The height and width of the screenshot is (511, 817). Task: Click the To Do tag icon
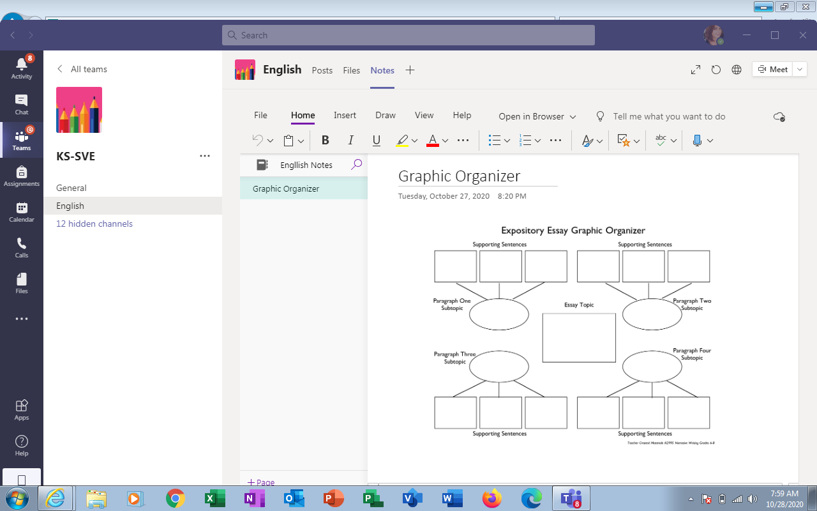[x=624, y=141]
